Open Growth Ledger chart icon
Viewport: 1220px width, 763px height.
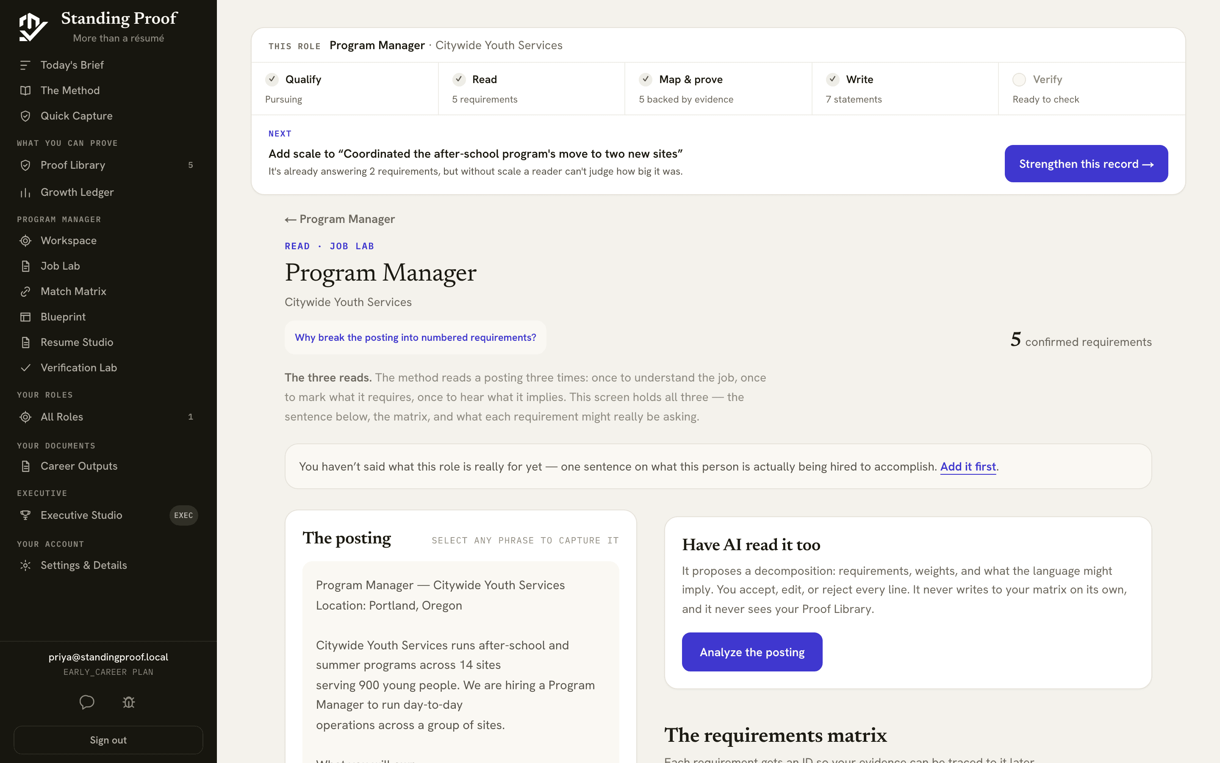(x=25, y=192)
